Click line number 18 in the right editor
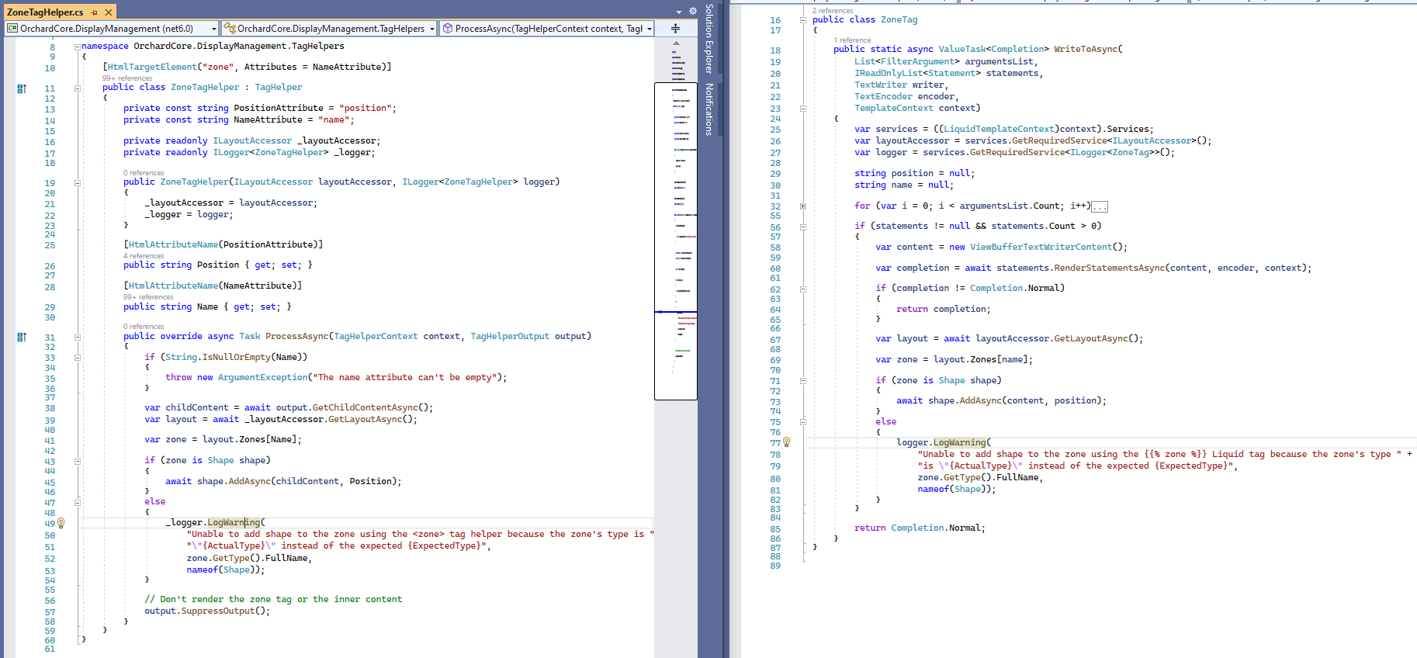 (775, 50)
